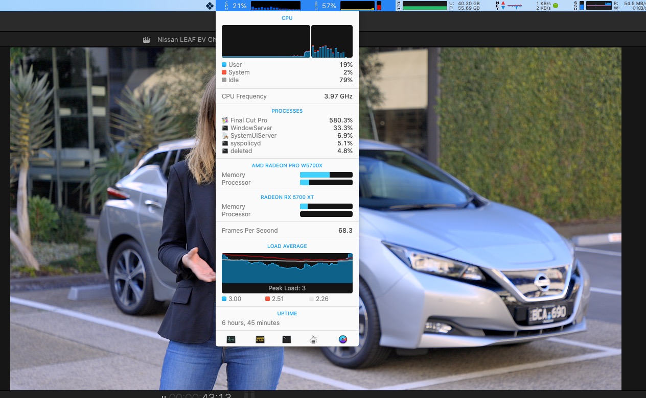Open iStat Menus app icon

tap(343, 339)
